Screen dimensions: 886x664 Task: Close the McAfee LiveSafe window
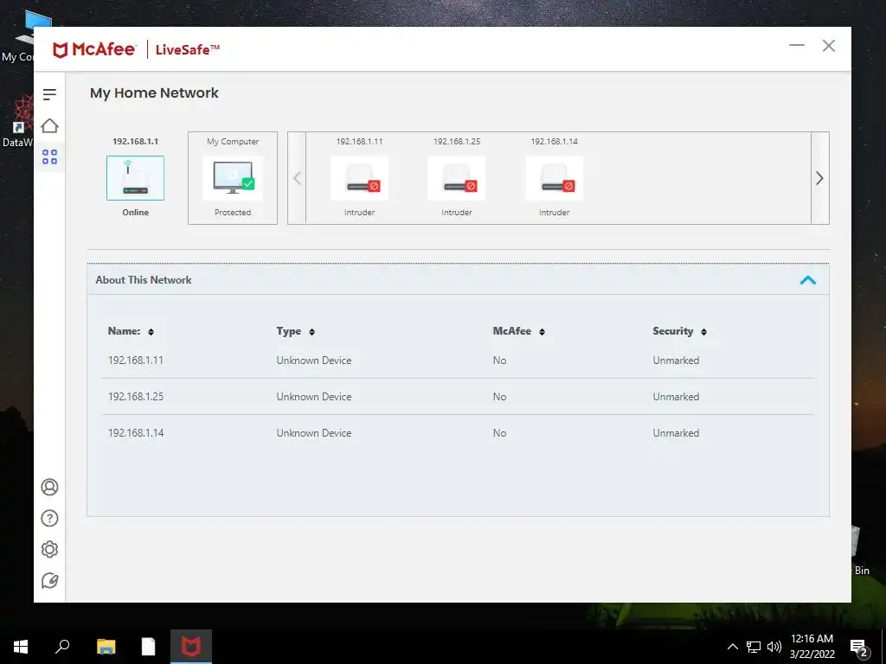[x=828, y=46]
